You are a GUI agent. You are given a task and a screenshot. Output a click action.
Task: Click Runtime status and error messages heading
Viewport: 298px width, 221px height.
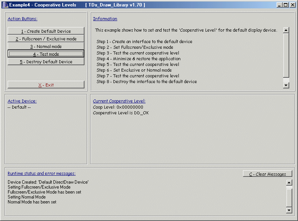pos(42,173)
